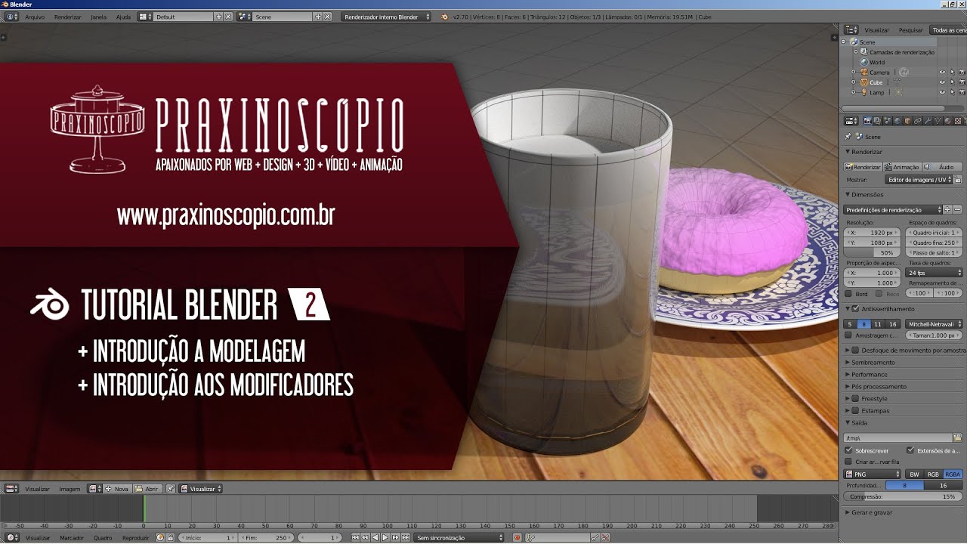Expand the Camera item in outliner

[854, 73]
